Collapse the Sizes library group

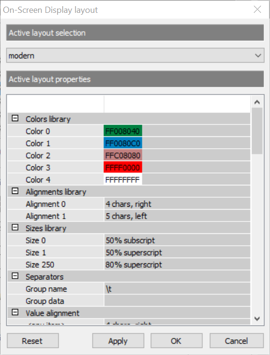15,227
